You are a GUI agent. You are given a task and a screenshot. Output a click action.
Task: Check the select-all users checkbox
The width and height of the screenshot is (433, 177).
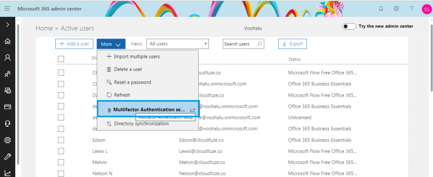click(61, 59)
